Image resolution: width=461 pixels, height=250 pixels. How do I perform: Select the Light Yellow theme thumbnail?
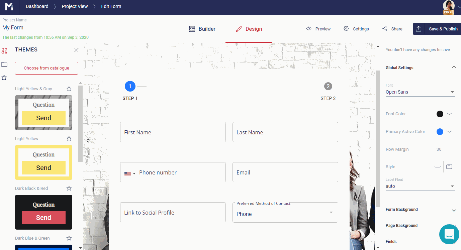(43, 162)
